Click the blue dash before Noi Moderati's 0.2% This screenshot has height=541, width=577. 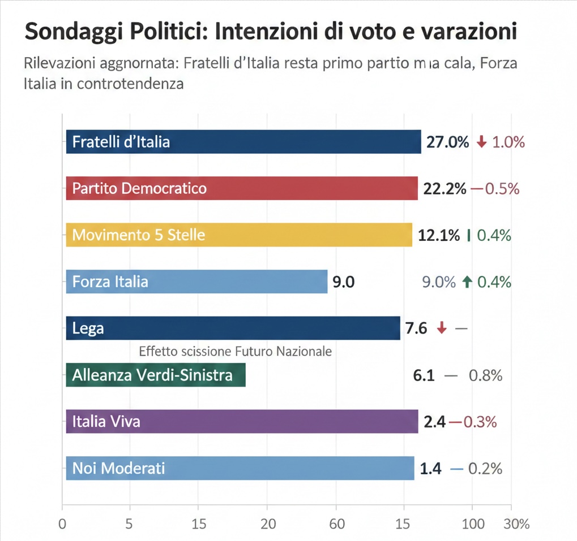tap(456, 469)
